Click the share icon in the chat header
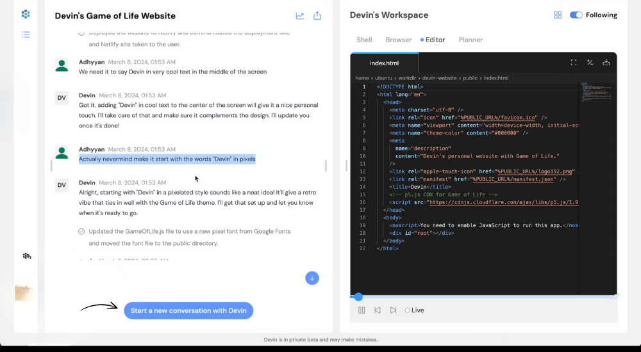The width and height of the screenshot is (641, 352). pos(317,16)
